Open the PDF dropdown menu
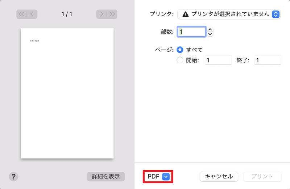Viewport: 290px width, 189px height. [x=158, y=177]
